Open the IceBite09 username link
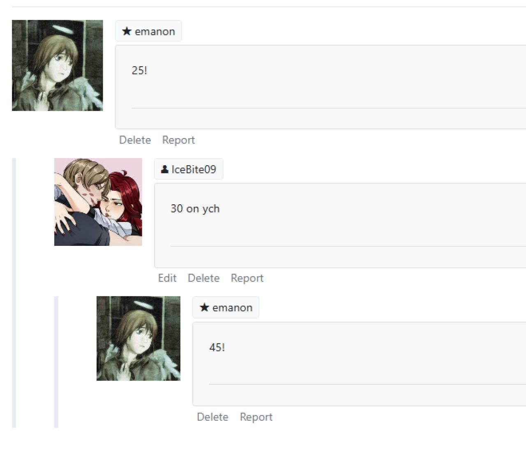The image size is (526, 451). (194, 169)
